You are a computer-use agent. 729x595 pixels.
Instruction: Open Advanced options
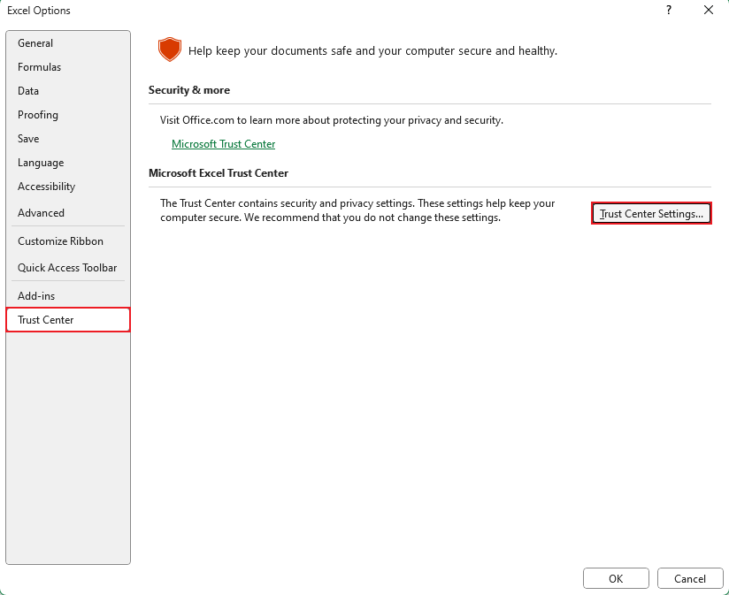pos(68,213)
